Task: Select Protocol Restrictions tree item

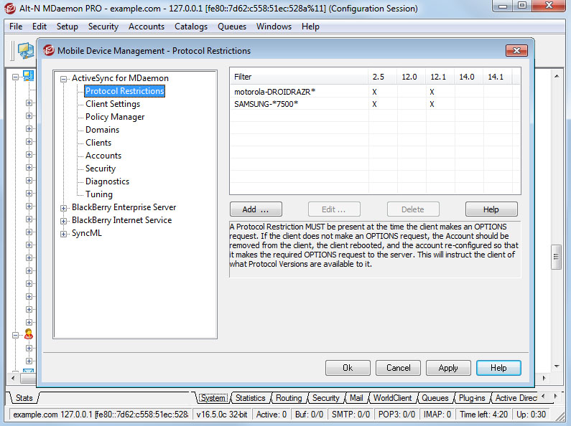Action: click(x=124, y=91)
